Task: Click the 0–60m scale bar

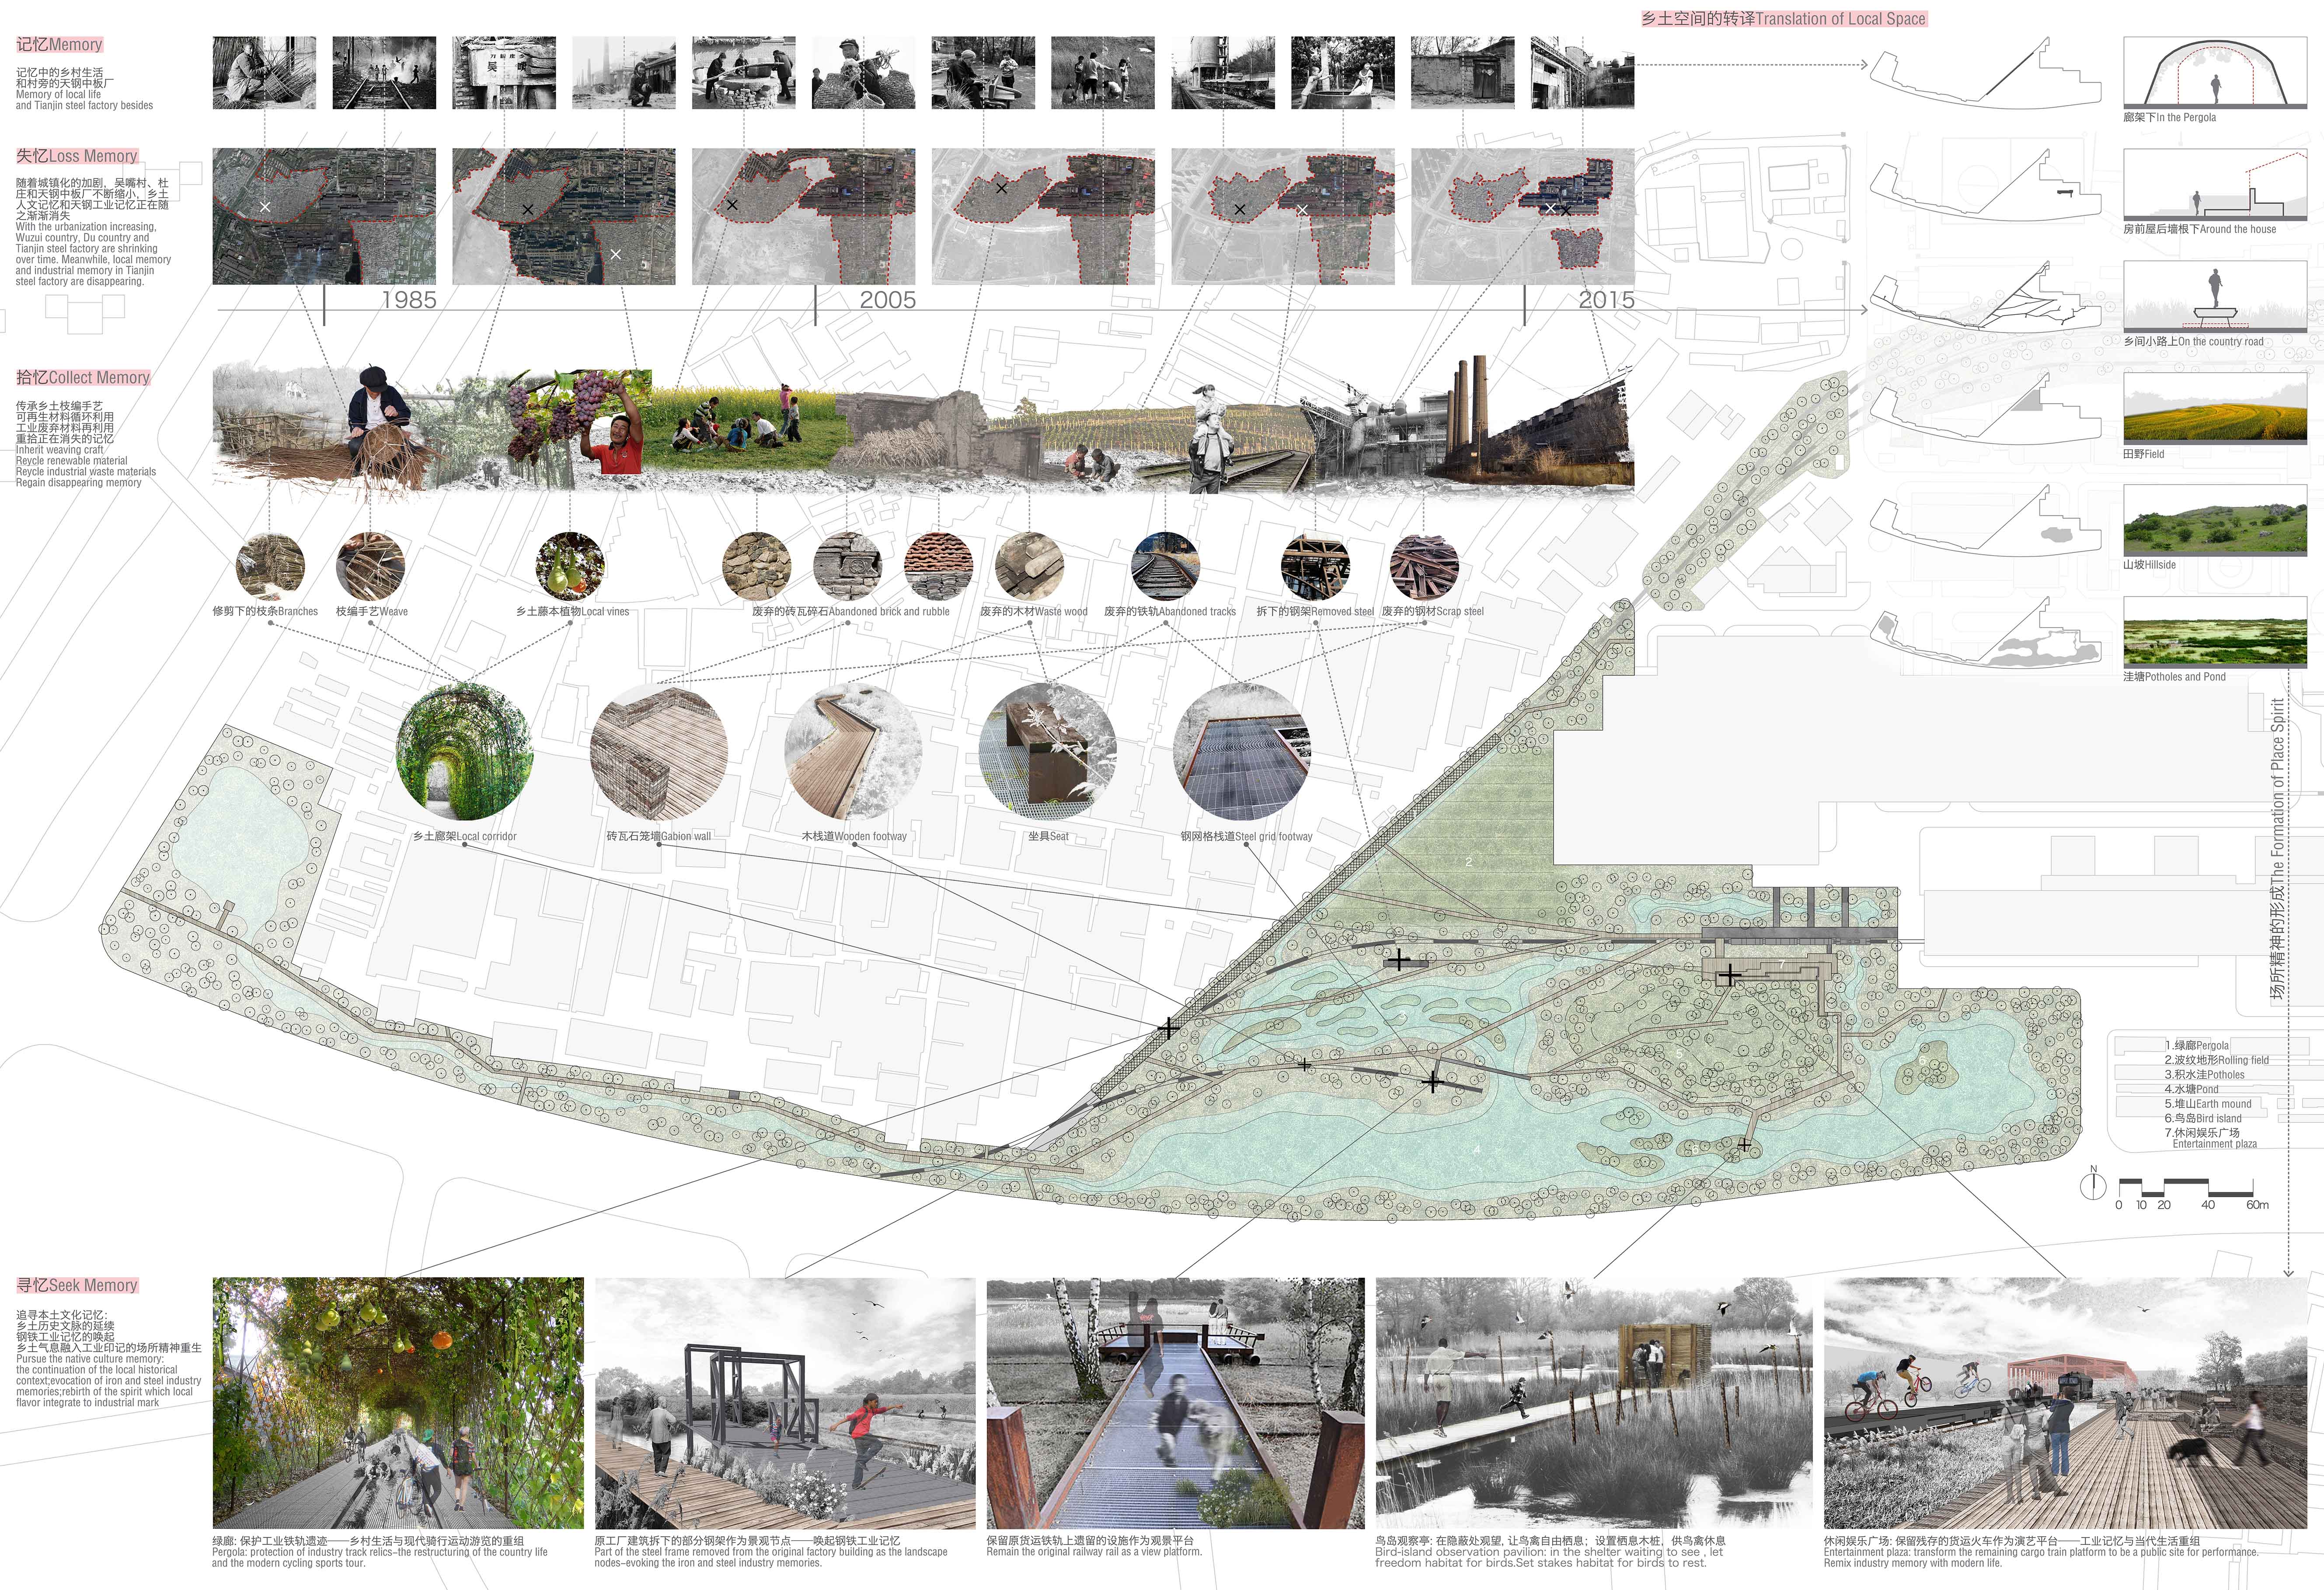Action: click(2193, 1194)
